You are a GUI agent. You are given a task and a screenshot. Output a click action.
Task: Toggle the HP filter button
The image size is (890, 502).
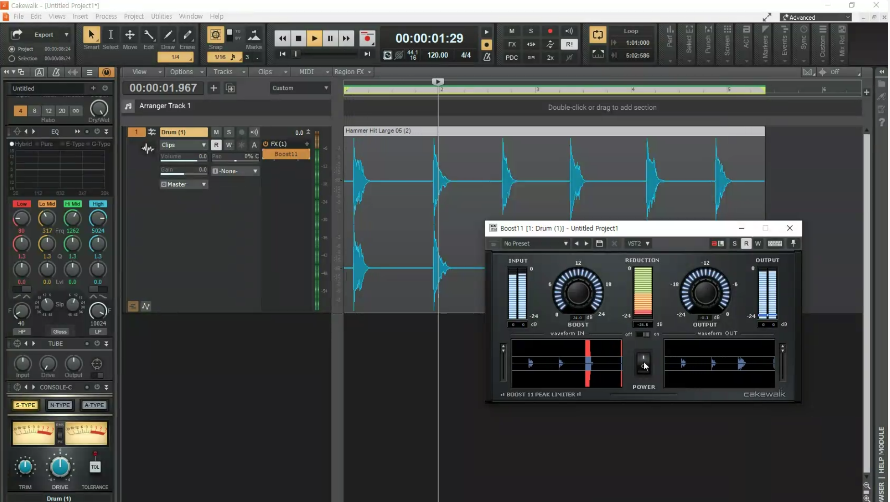[22, 332]
